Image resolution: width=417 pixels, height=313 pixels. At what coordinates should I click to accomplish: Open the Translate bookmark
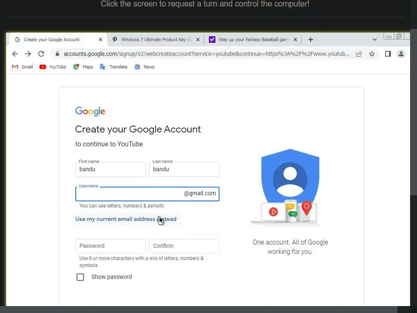point(114,67)
